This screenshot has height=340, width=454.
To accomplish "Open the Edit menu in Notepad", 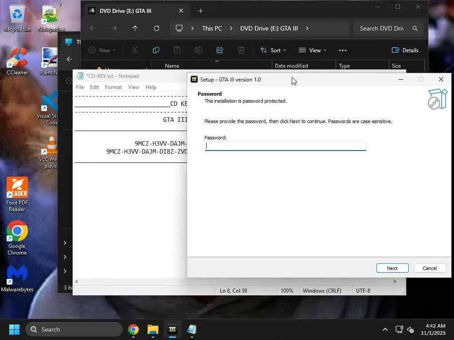I will [x=94, y=87].
